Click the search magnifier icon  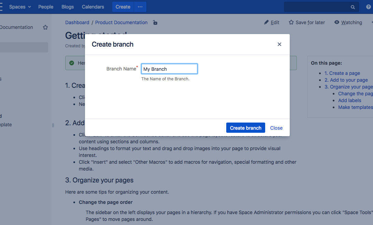point(353,7)
